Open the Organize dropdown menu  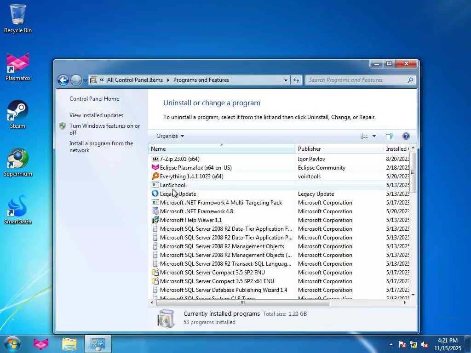tap(170, 136)
